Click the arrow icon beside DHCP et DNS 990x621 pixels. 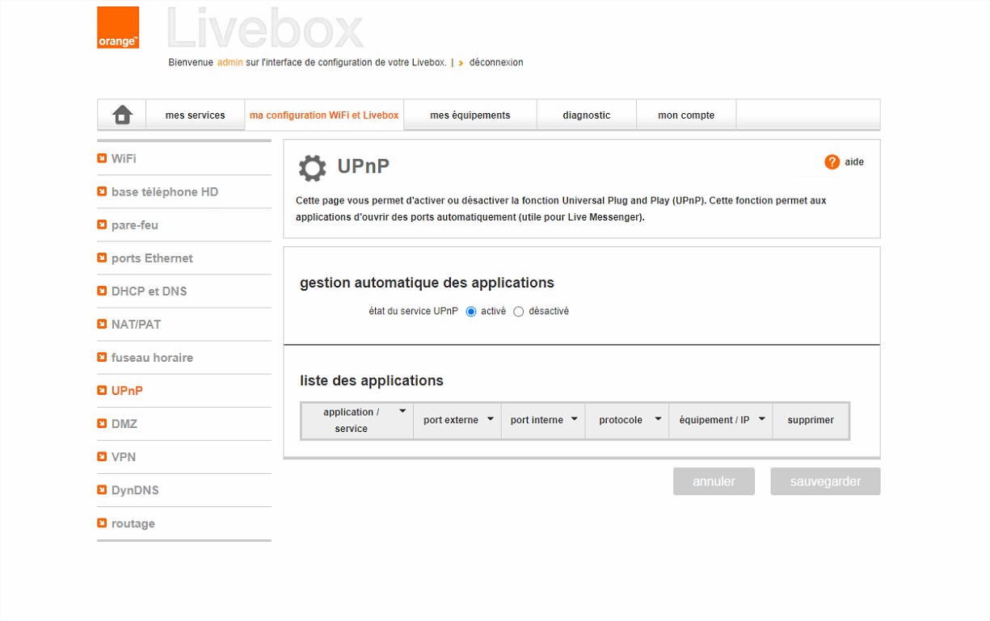click(x=102, y=291)
